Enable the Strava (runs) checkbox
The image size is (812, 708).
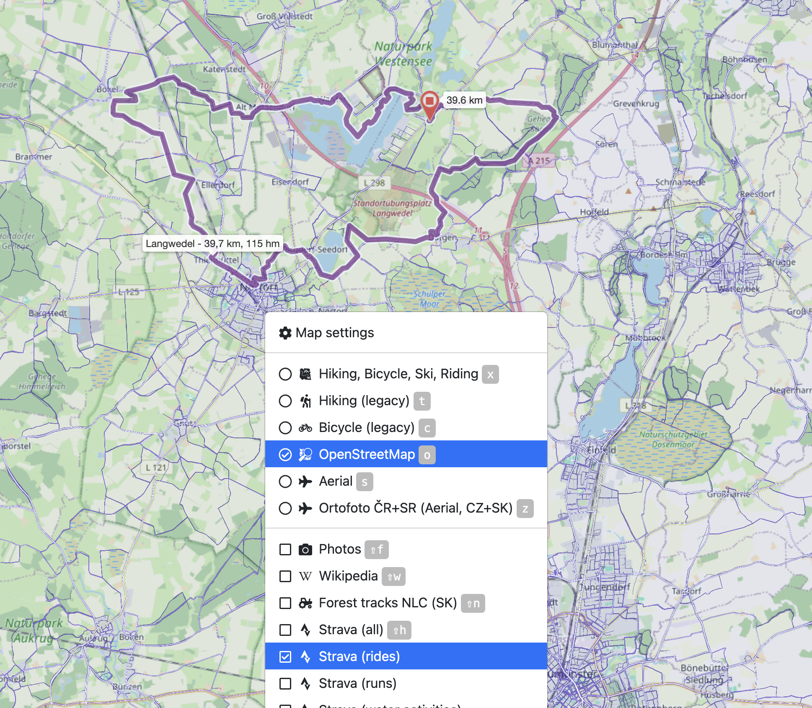click(x=285, y=683)
